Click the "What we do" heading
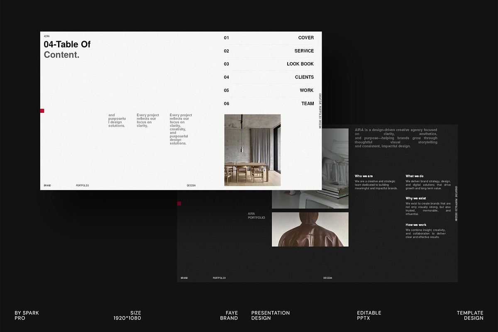Screen dimensions: 498x332 tap(415, 176)
